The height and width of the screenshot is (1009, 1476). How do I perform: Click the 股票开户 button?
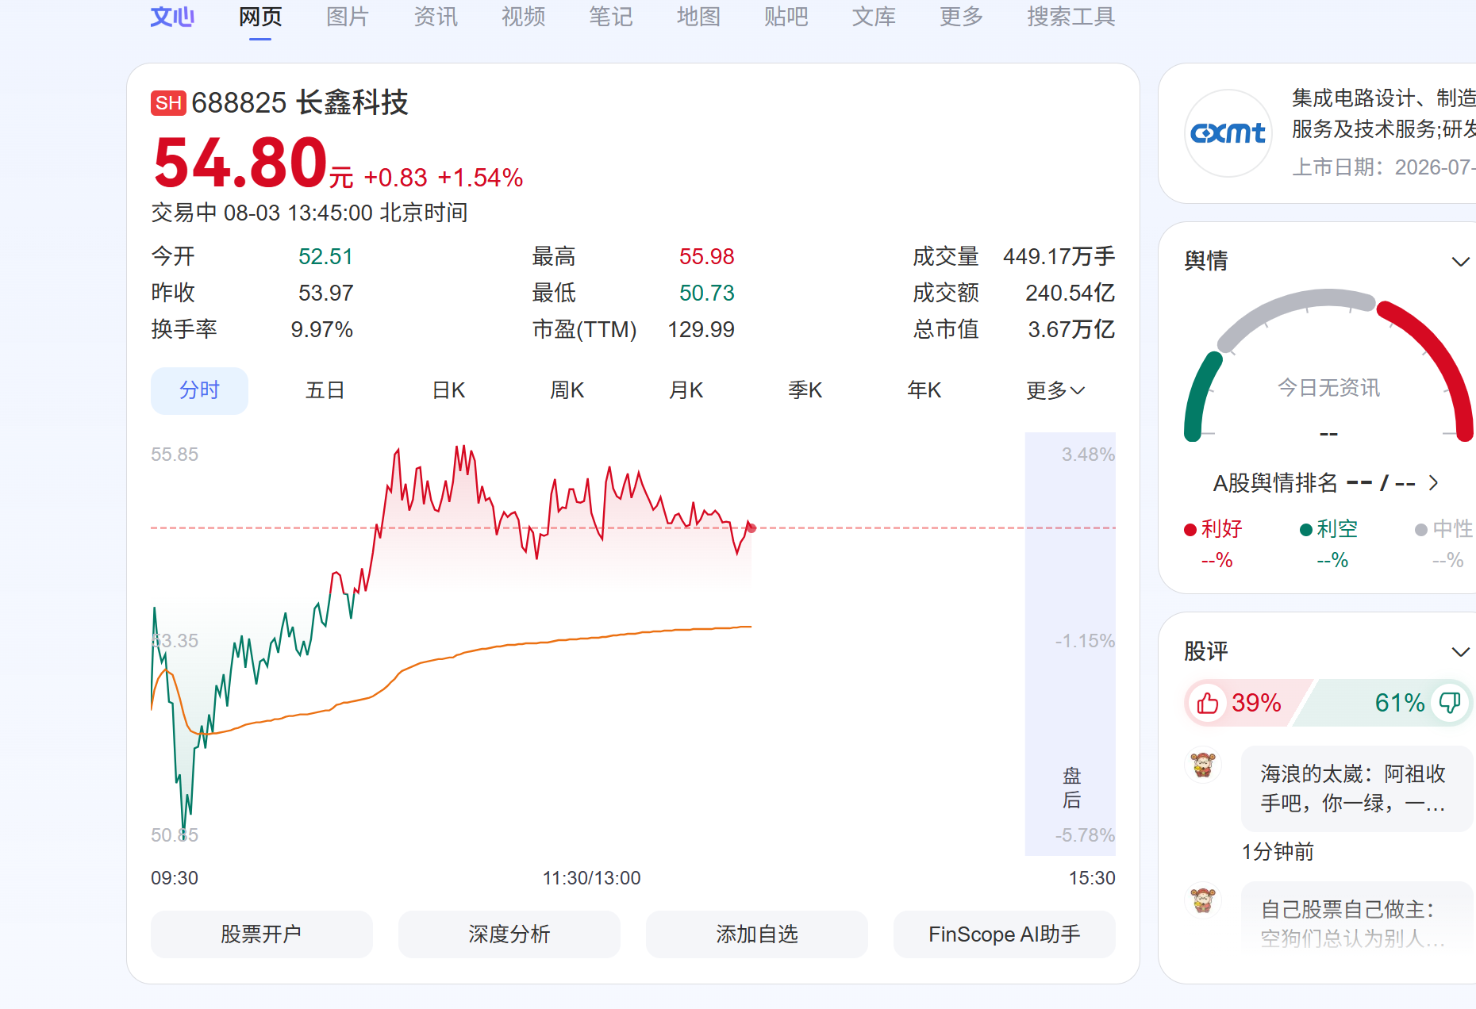click(262, 934)
